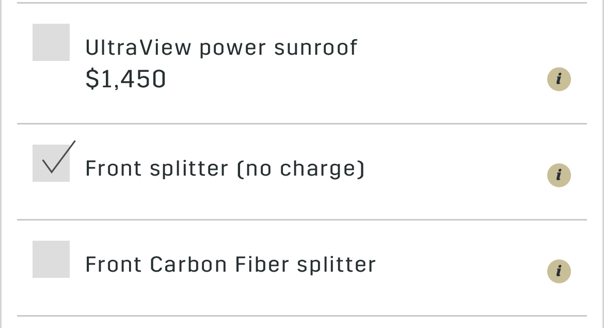
Task: Select the empty gray box below Front splitter
Action: coord(51,259)
